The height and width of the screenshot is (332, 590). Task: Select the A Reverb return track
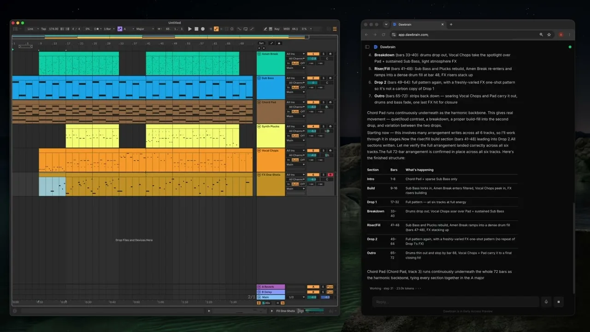tap(271, 287)
